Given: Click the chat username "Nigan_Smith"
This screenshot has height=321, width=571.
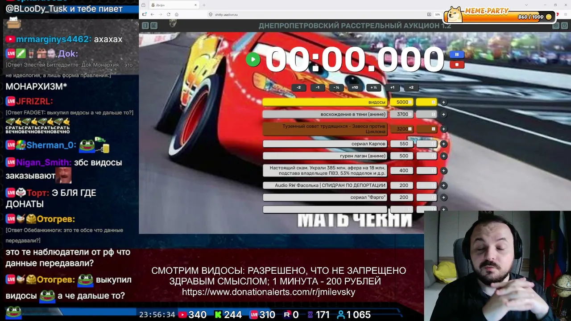Looking at the screenshot, I should [x=43, y=163].
